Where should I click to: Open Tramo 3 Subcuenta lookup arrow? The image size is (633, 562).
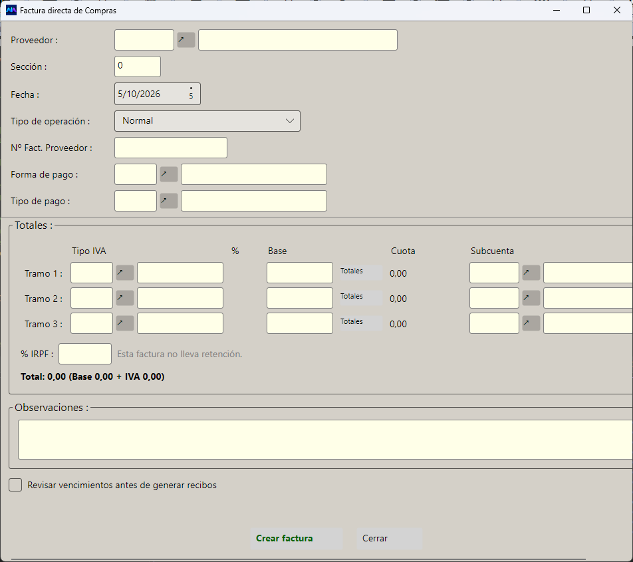531,323
